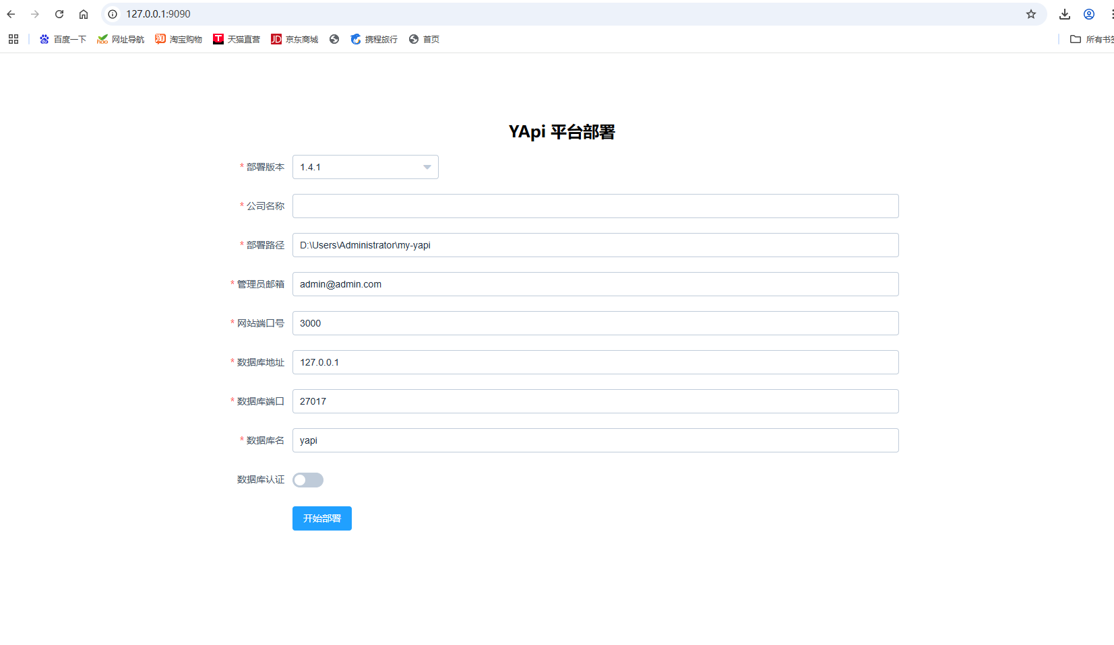Focus the 公司名称 input field

[x=596, y=206]
